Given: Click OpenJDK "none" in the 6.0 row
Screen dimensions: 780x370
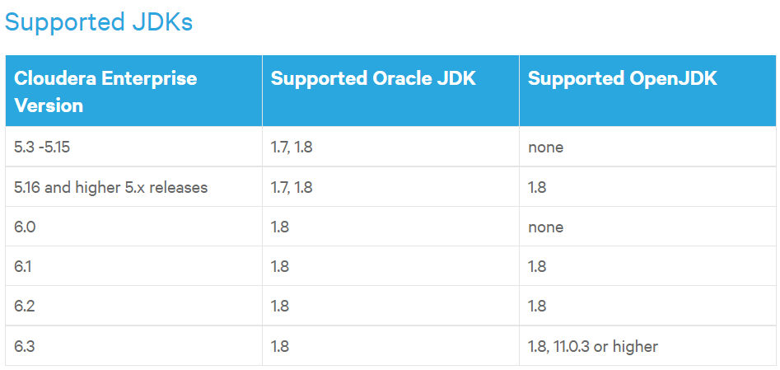Looking at the screenshot, I should point(545,227).
